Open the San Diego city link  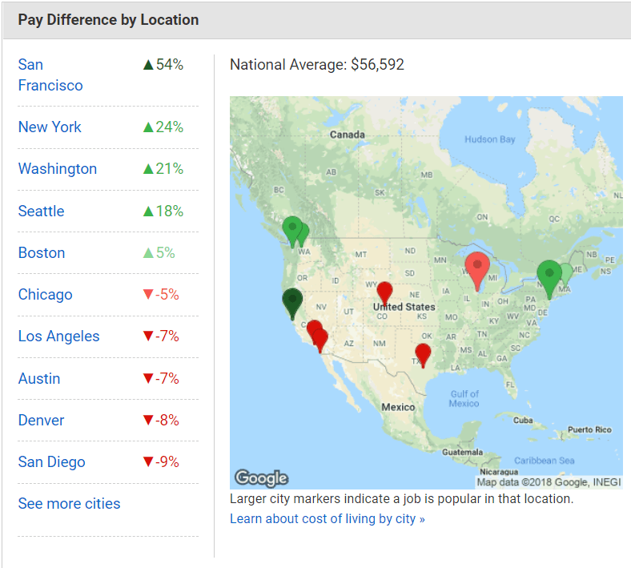(x=51, y=462)
